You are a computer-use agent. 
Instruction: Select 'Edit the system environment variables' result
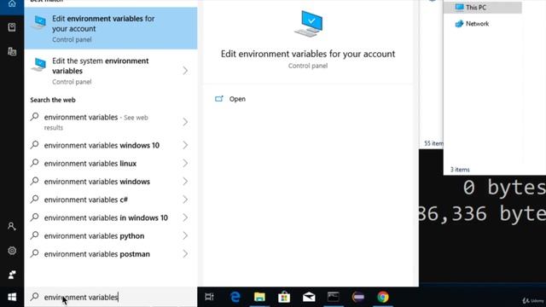click(x=101, y=71)
